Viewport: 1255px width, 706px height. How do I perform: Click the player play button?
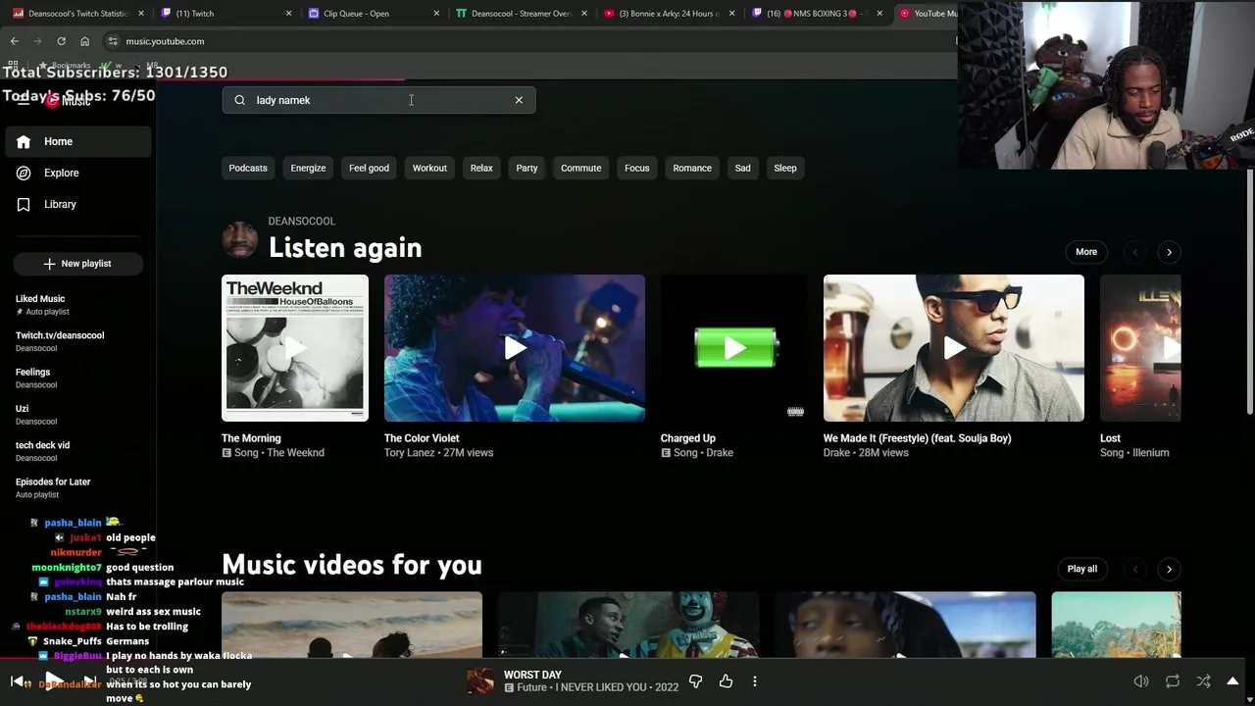[x=54, y=681]
